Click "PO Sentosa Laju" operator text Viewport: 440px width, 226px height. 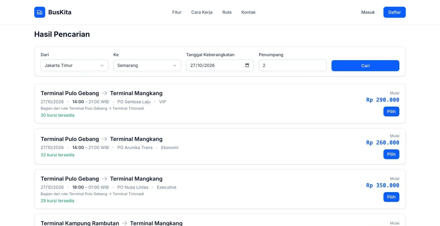[x=134, y=102]
